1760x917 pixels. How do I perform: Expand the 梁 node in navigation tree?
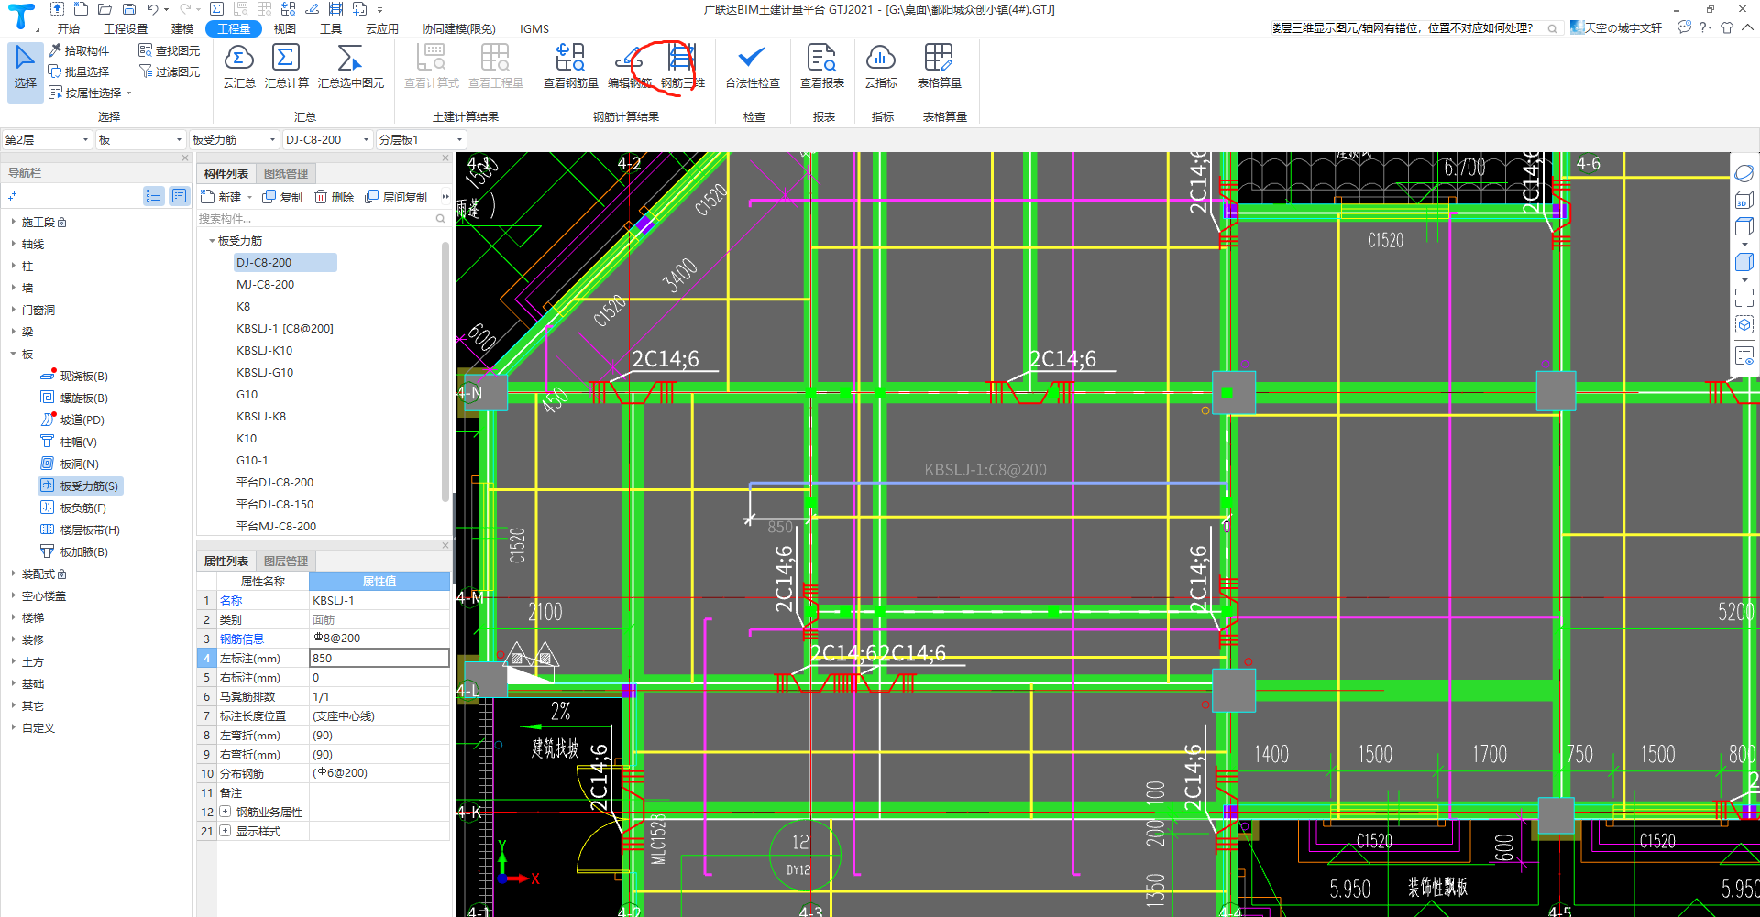(13, 333)
